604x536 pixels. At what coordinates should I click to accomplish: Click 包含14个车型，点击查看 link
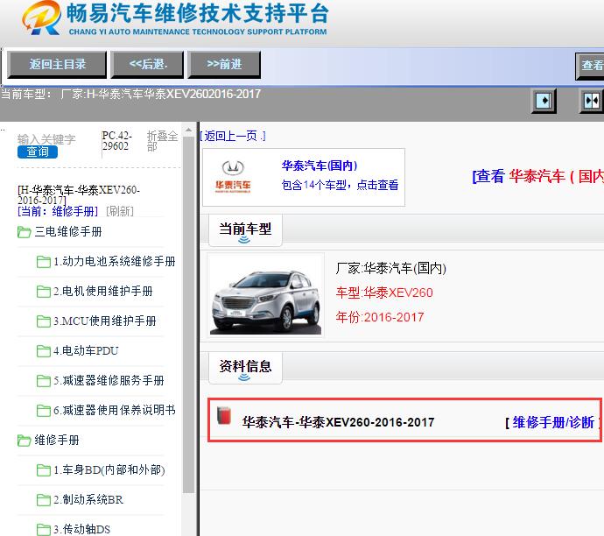tap(340, 185)
